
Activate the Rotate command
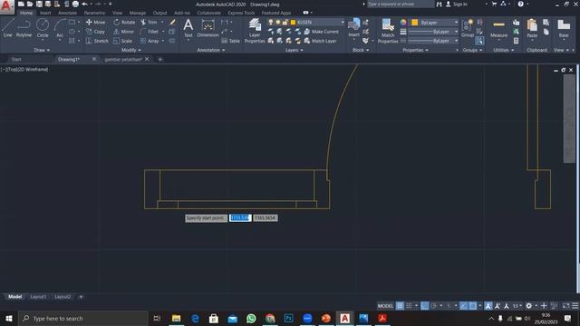(124, 22)
